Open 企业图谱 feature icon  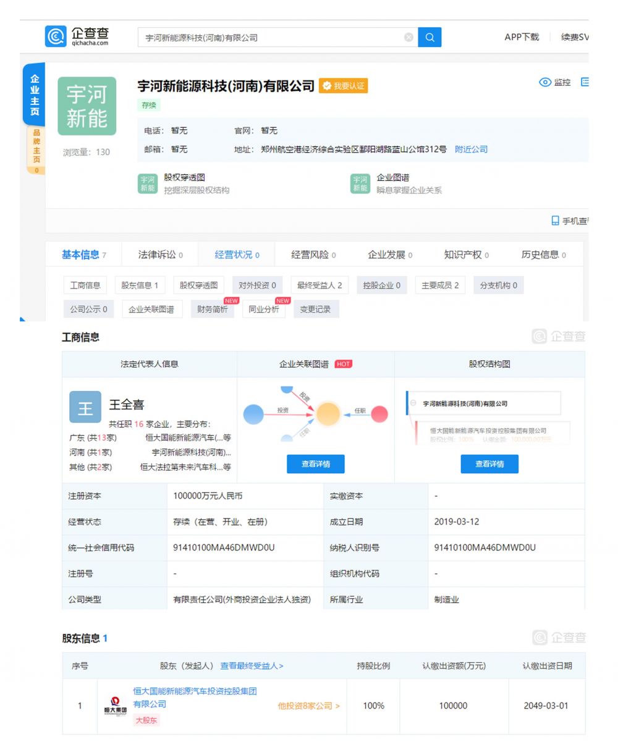click(x=360, y=183)
